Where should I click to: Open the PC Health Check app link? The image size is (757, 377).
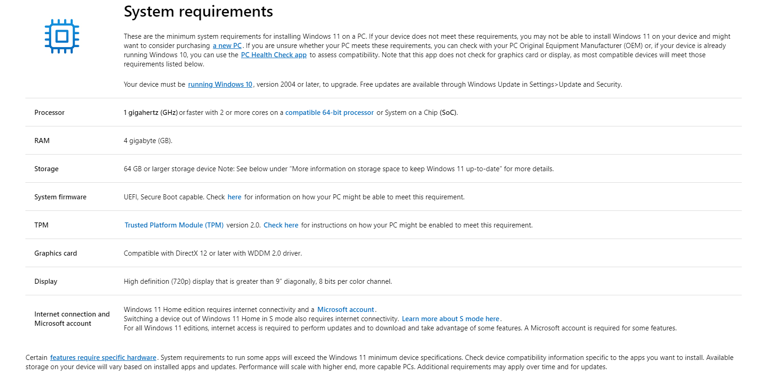click(274, 55)
